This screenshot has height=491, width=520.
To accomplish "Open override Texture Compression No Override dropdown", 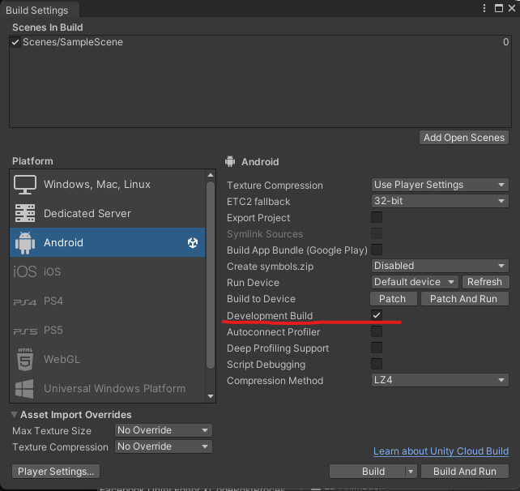I will click(x=164, y=446).
